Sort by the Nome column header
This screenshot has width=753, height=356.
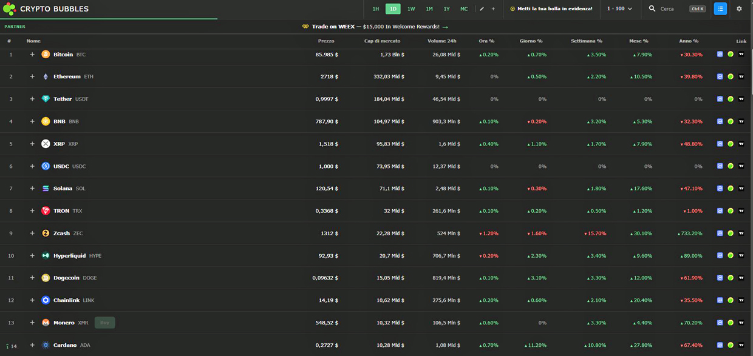[x=33, y=41]
